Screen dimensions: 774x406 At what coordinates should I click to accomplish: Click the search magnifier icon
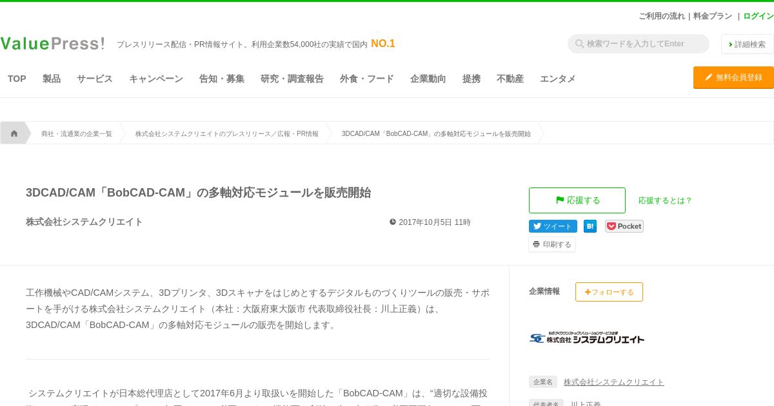tap(579, 44)
